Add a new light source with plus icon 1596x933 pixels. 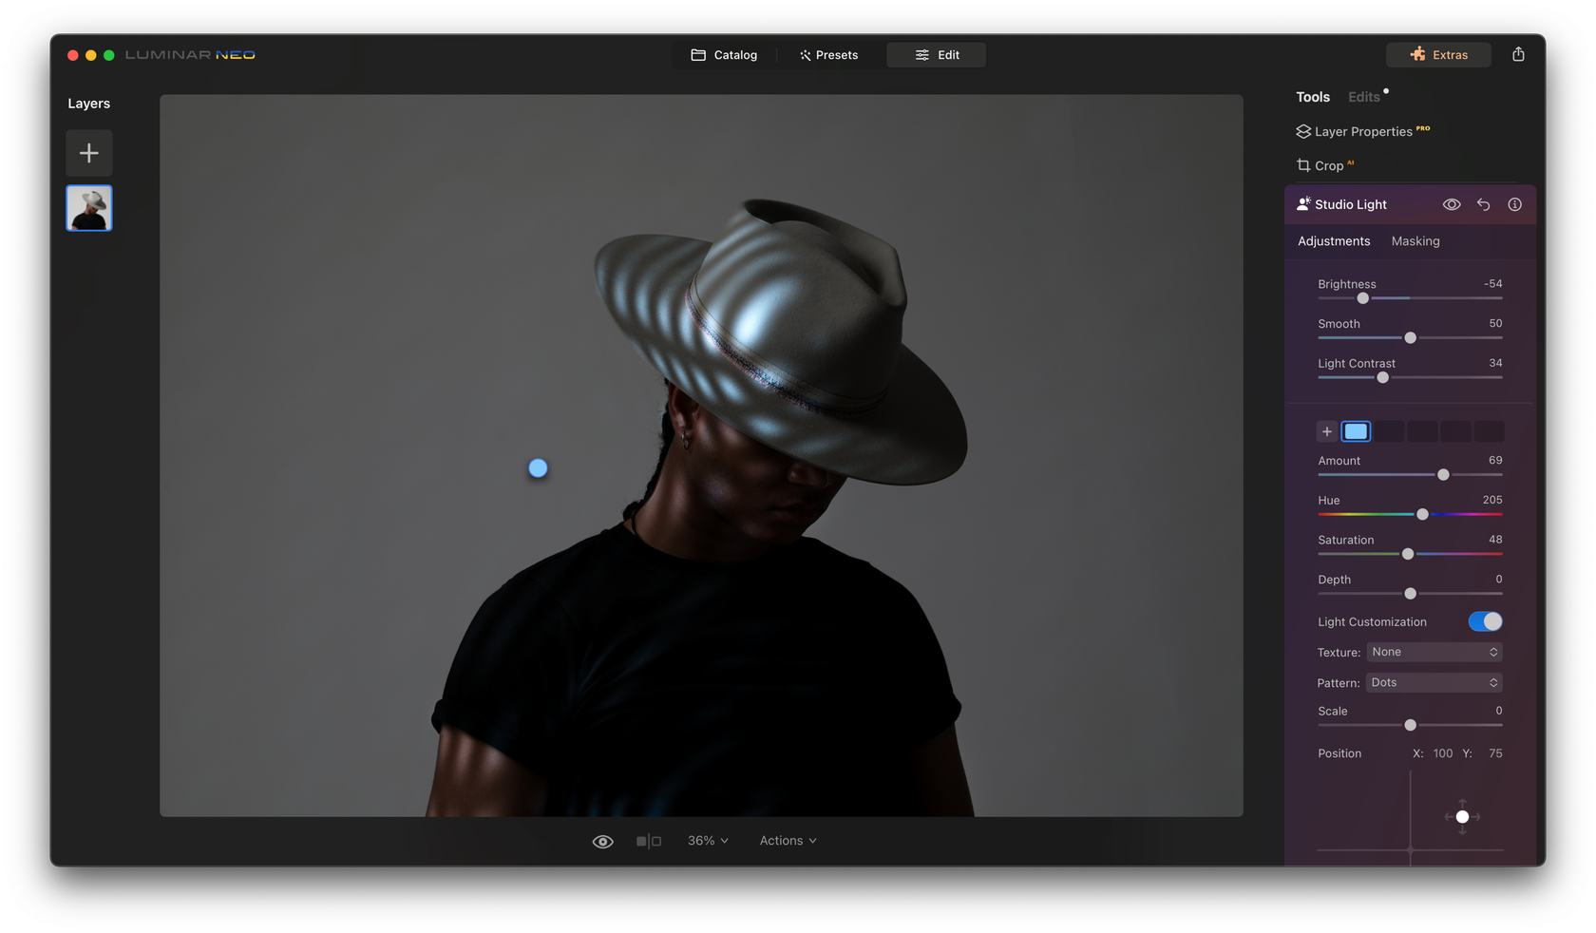[x=1326, y=430]
